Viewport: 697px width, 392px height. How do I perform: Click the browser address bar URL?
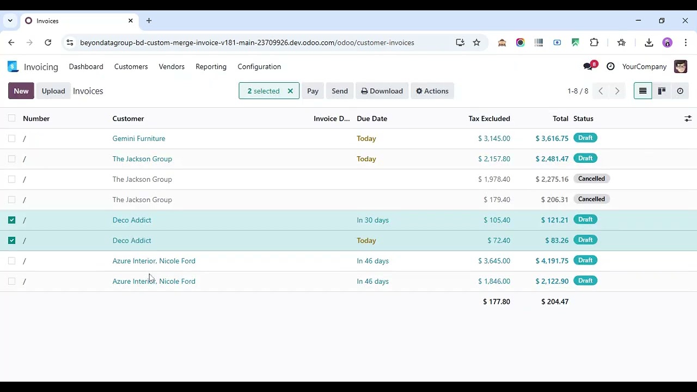coord(247,42)
